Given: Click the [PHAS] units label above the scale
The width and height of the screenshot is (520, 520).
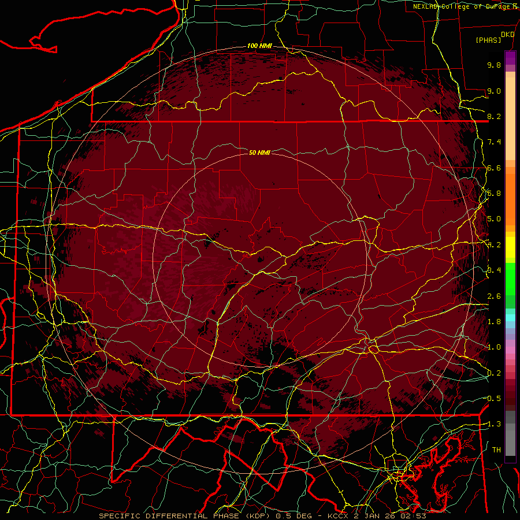Looking at the screenshot, I should (488, 40).
